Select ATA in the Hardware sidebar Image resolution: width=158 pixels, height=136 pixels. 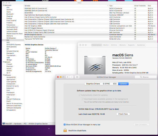8,8
